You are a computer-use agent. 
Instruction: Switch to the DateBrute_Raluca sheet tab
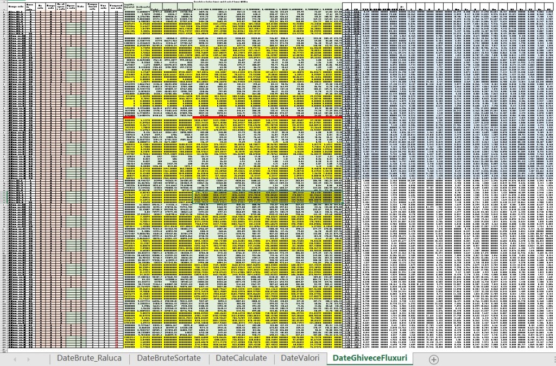[89, 358]
